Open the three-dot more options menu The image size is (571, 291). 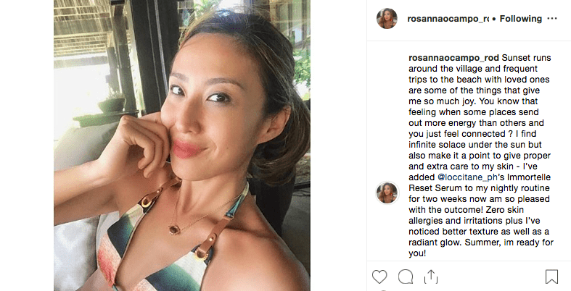click(x=552, y=18)
